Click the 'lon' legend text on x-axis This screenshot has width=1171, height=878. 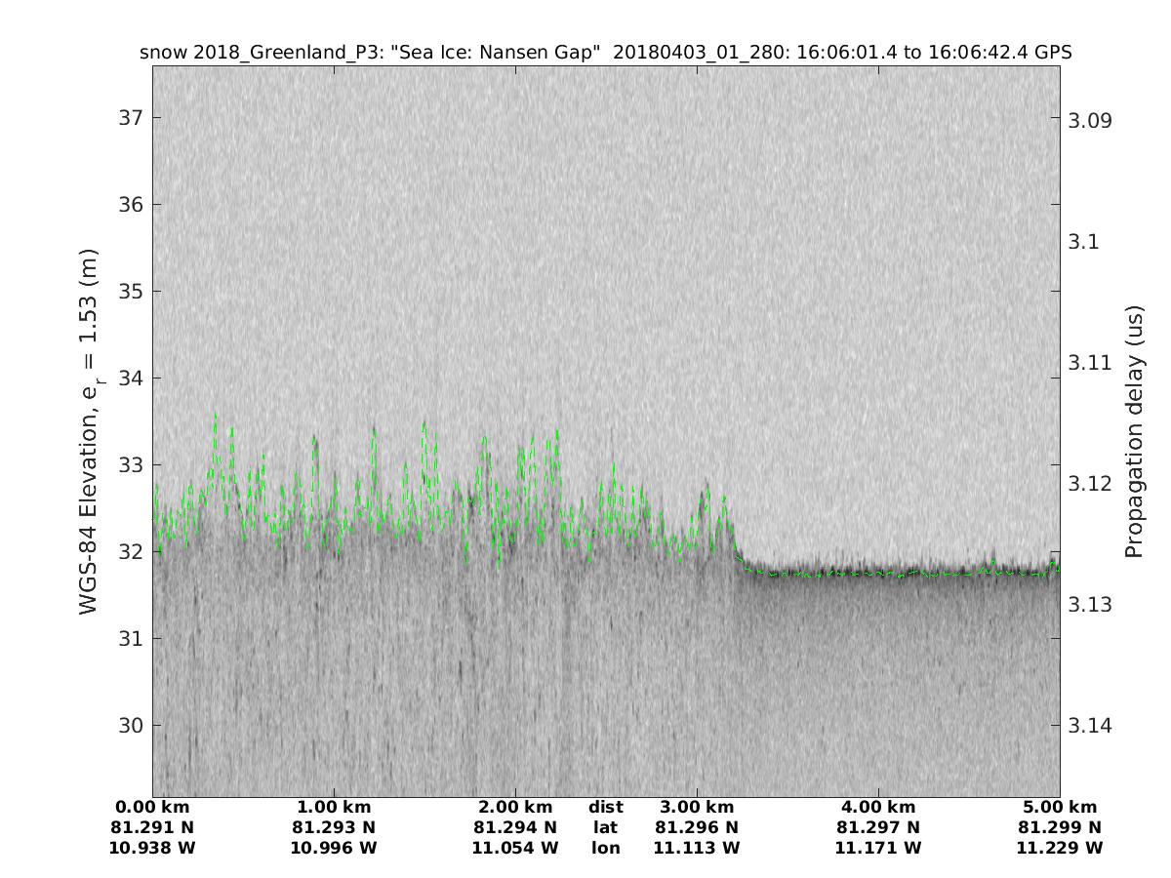point(606,849)
